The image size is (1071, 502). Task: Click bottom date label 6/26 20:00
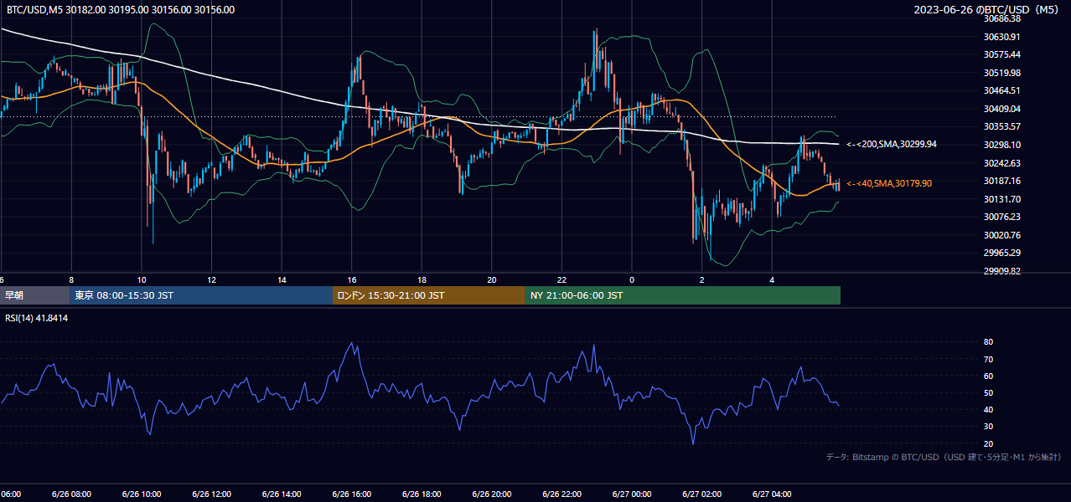coord(492,494)
